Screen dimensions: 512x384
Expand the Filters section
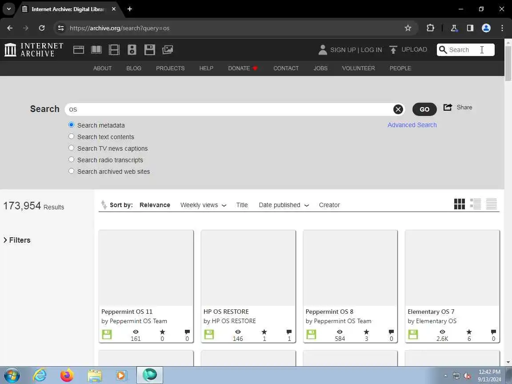point(17,240)
